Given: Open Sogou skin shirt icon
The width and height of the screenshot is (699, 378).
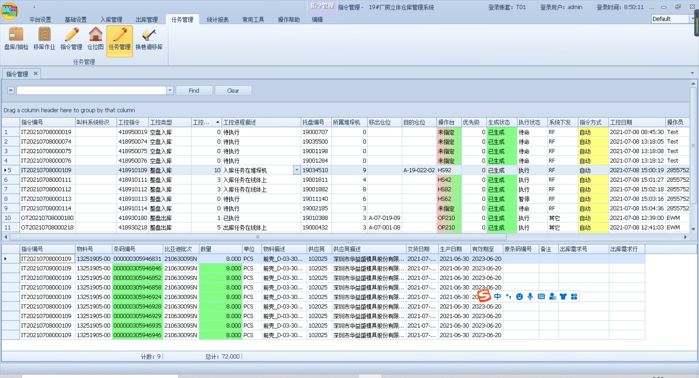Looking at the screenshot, I should 563,297.
